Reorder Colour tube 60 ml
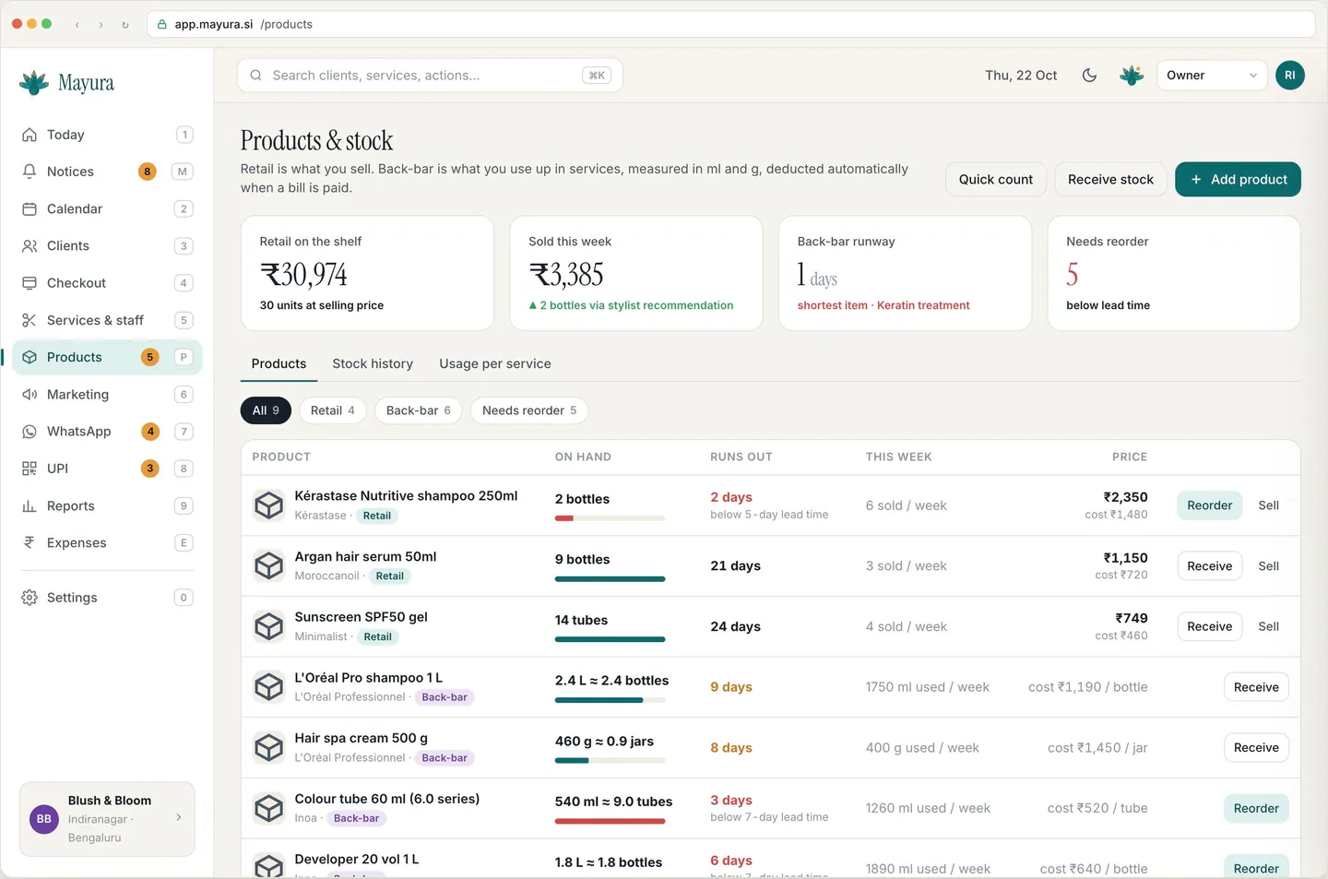This screenshot has height=879, width=1328. pyautogui.click(x=1256, y=809)
